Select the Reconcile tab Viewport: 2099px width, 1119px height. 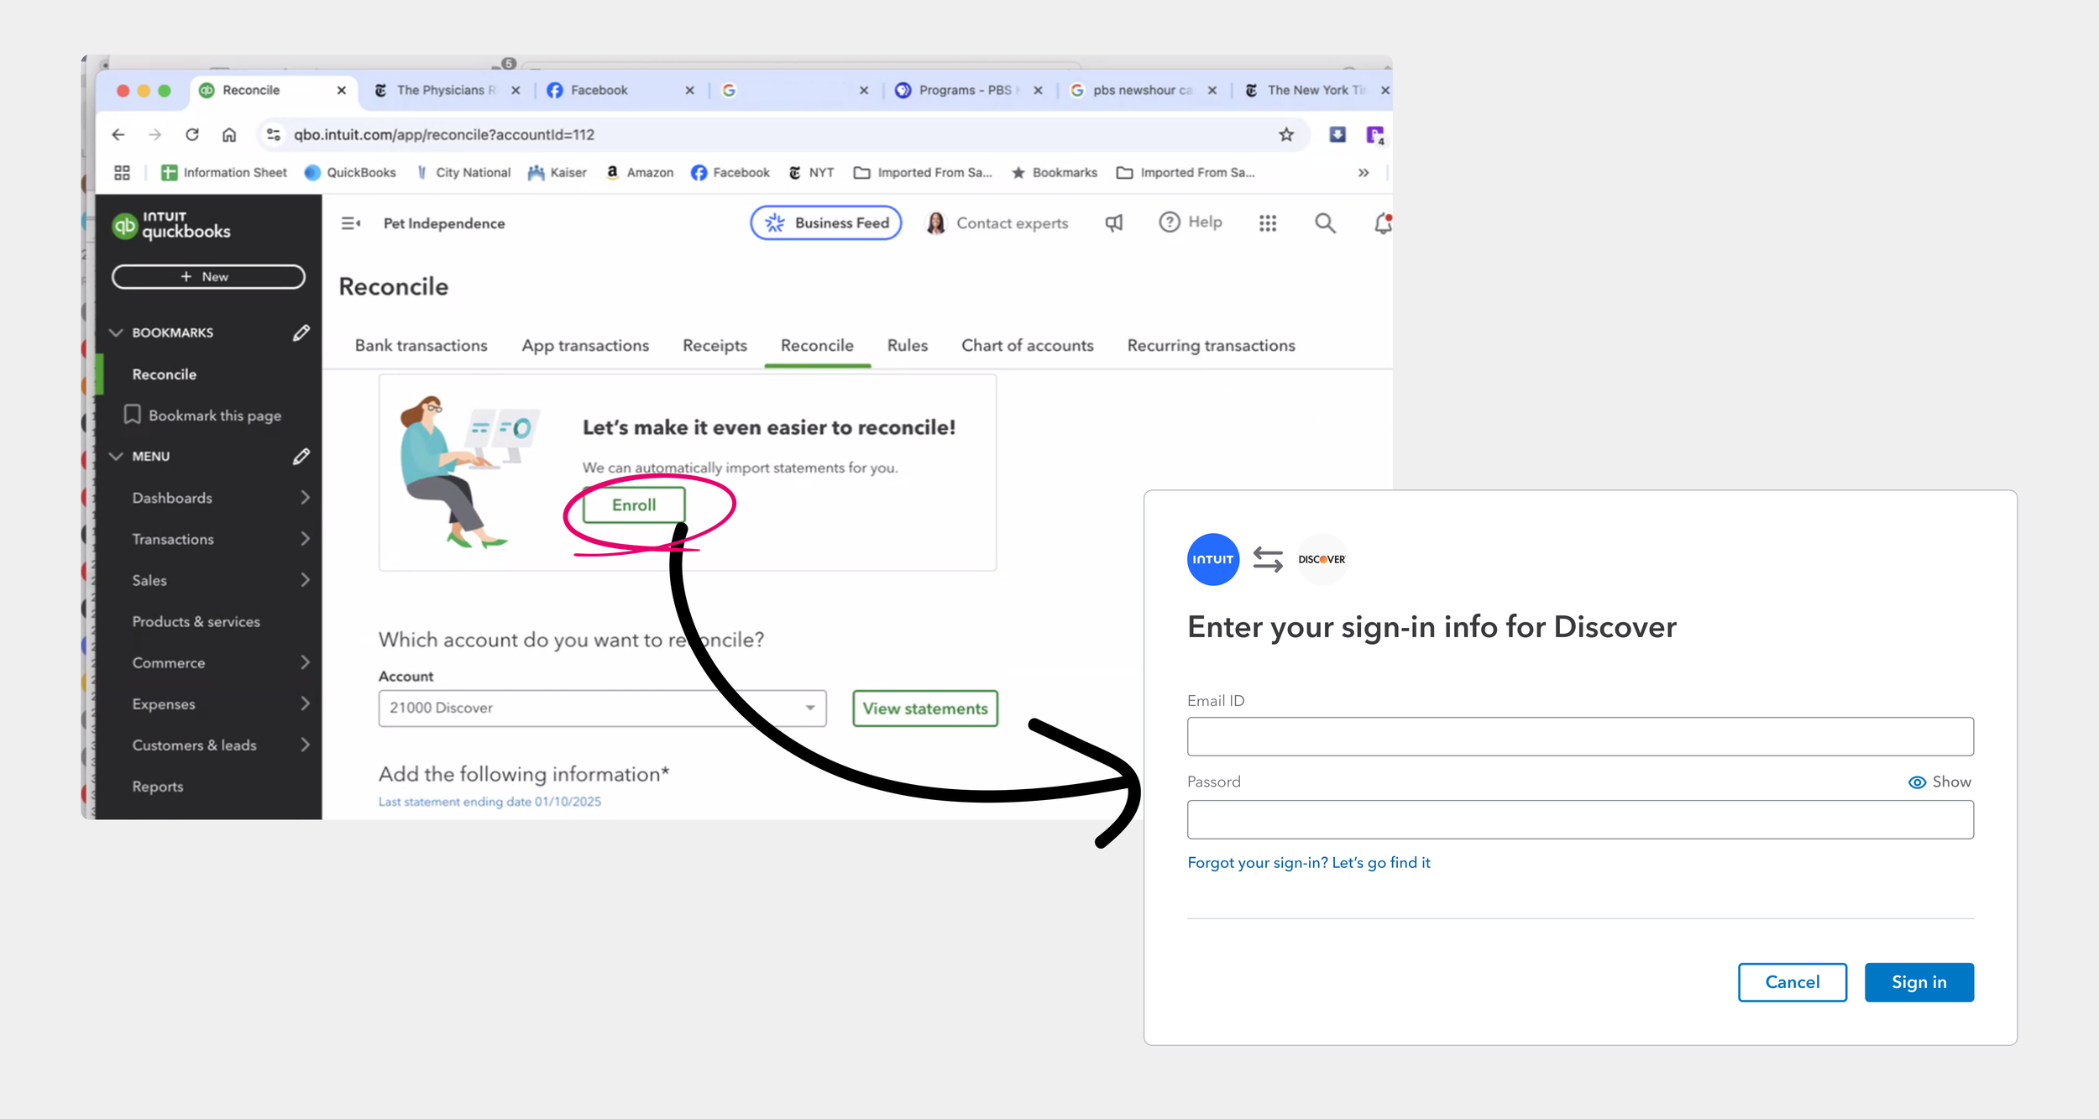(x=817, y=345)
